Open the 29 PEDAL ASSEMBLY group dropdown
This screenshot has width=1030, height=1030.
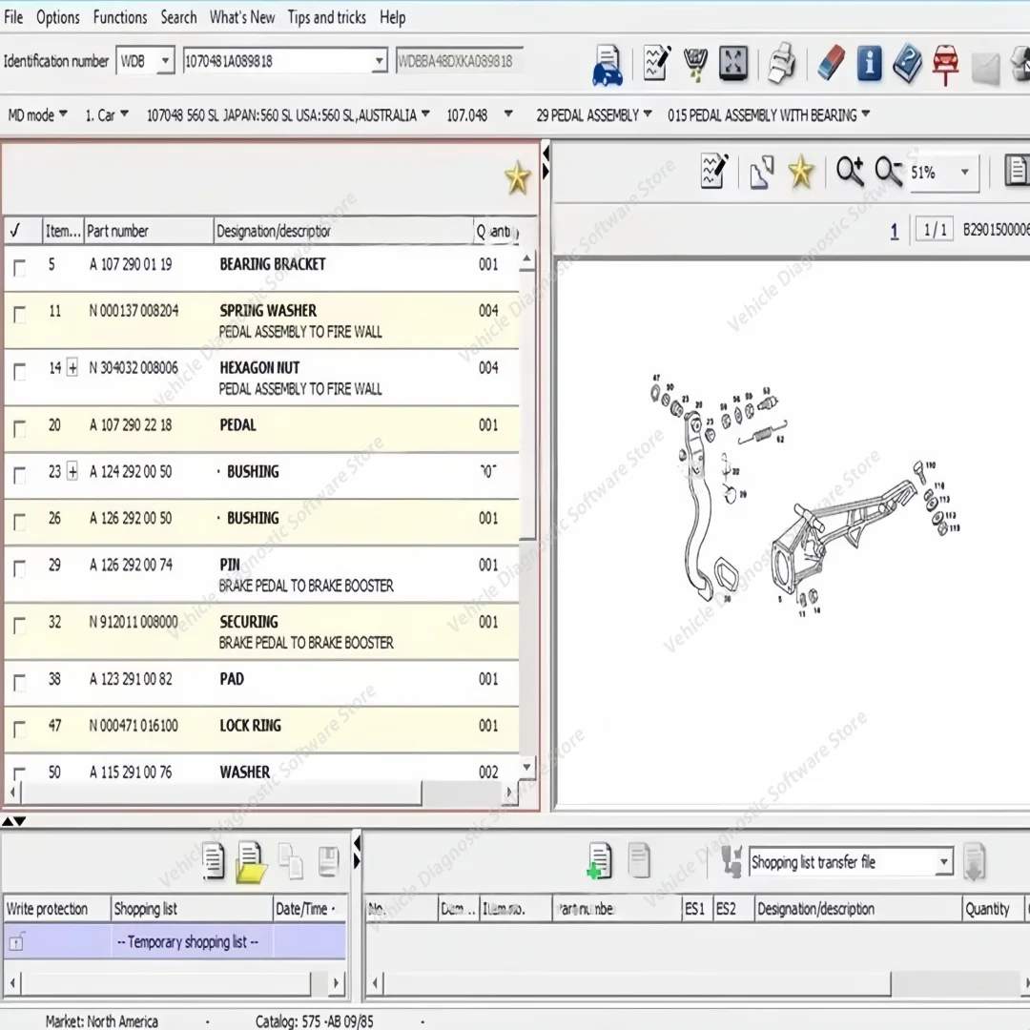pyautogui.click(x=594, y=115)
